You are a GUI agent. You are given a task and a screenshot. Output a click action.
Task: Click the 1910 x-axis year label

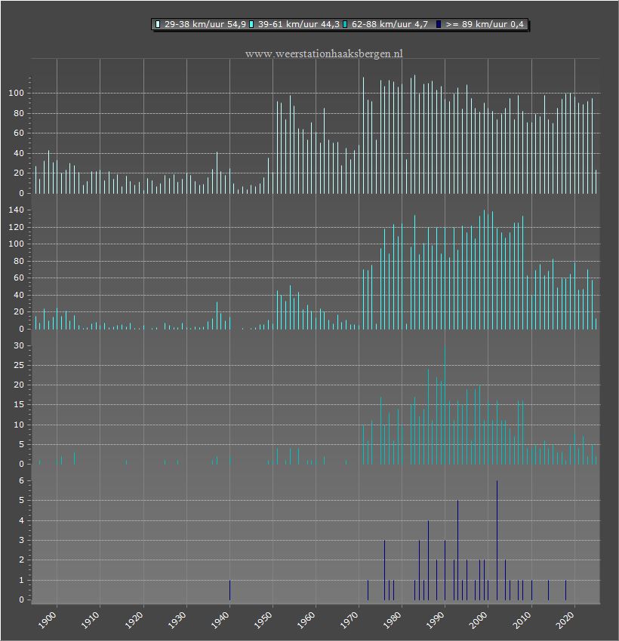tap(91, 620)
